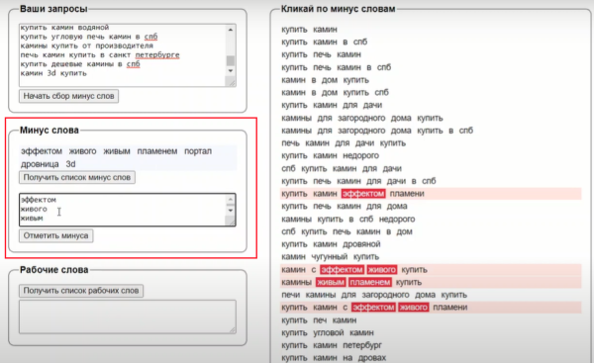Click 'спб' in 'купить печь камин для дачи в спб'
Image resolution: width=594 pixels, height=363 pixels.
pyautogui.click(x=429, y=181)
